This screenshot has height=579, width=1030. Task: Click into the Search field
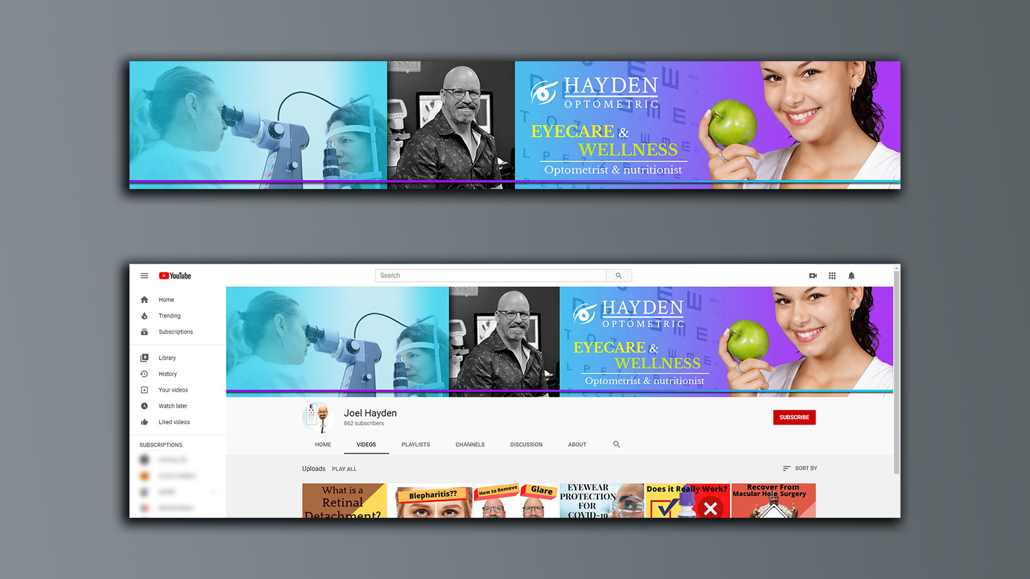[491, 275]
